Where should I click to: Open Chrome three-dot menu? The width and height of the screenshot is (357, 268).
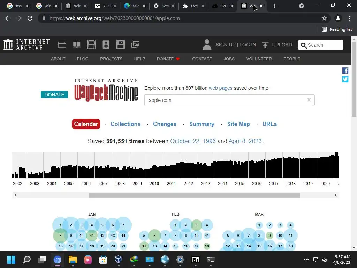(x=349, y=18)
